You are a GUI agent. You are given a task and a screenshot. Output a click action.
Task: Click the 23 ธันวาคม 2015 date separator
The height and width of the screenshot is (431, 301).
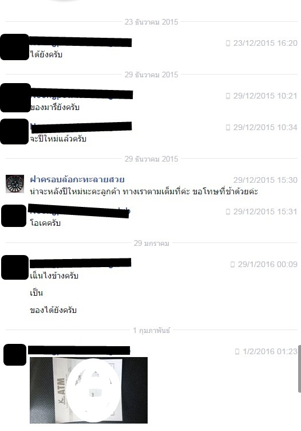[152, 22]
